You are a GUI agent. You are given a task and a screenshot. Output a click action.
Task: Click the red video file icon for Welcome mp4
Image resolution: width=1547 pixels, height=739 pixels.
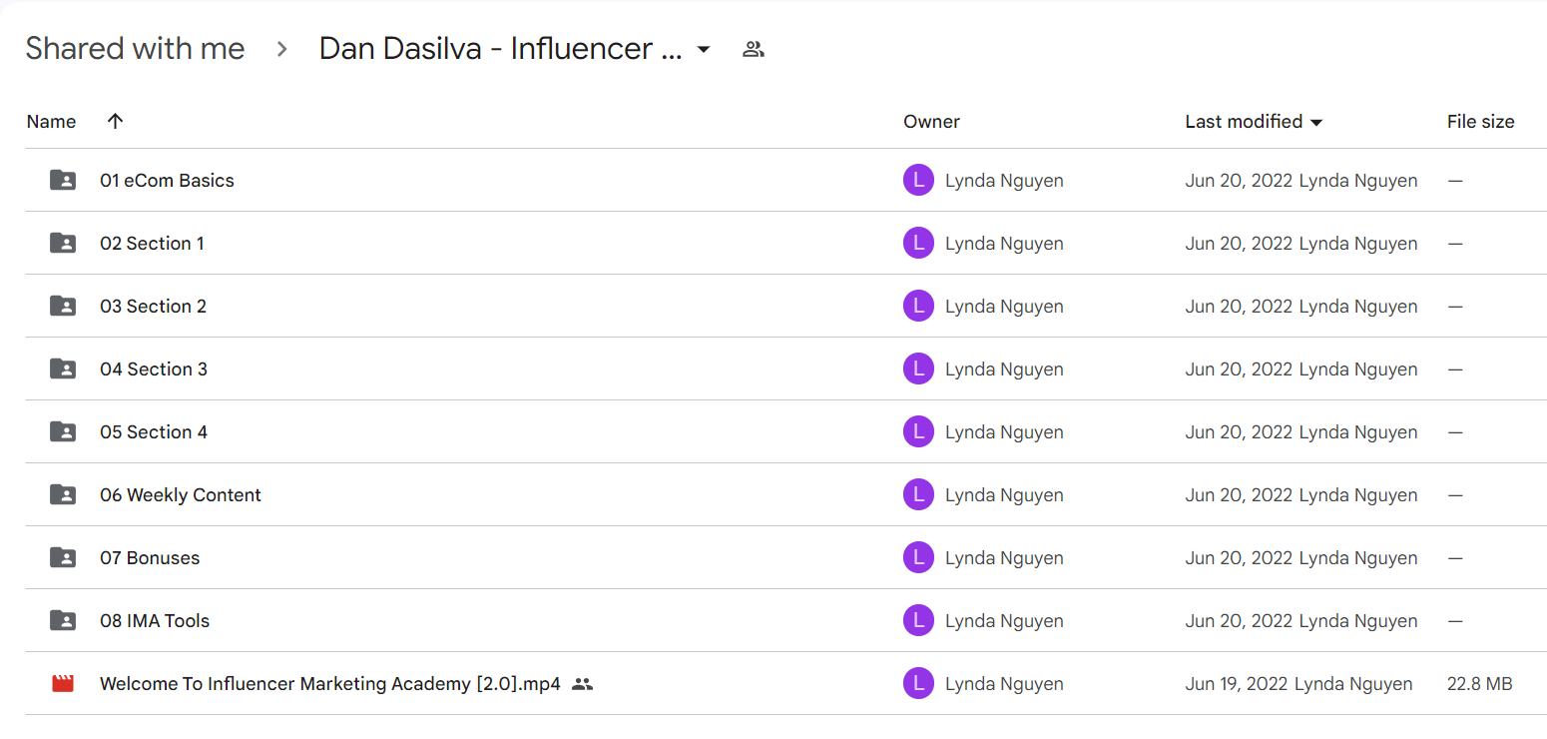pos(63,684)
